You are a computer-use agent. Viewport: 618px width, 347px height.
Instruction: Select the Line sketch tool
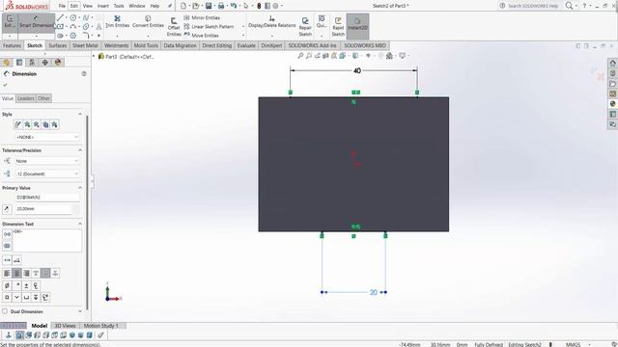tap(60, 17)
